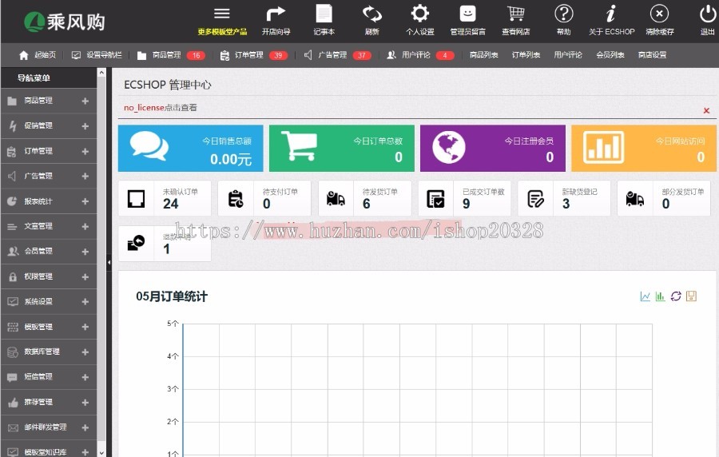The image size is (719, 457).
Task: Expand 文章管理 sidebar plus
Action: coord(85,226)
